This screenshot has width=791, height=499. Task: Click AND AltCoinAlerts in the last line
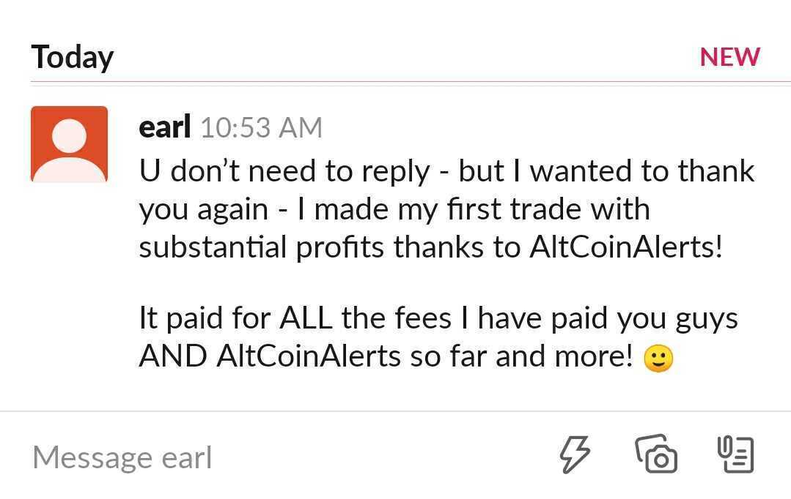[270, 356]
